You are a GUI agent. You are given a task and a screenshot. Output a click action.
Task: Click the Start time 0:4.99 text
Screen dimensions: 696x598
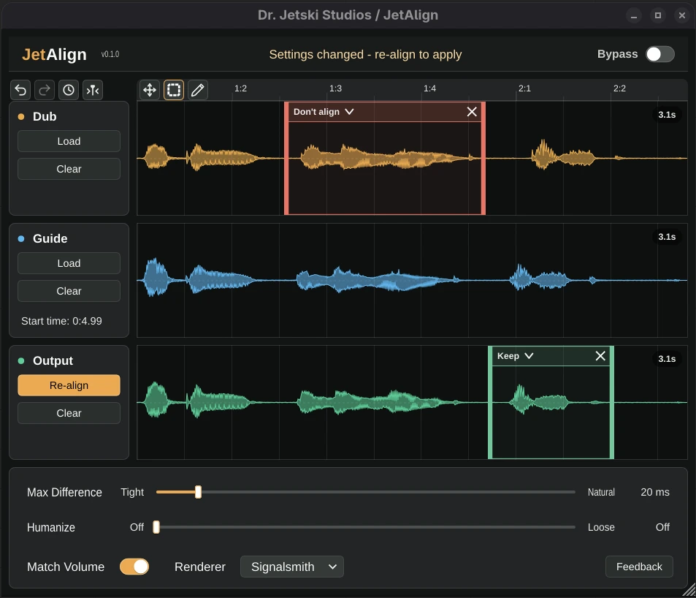coord(61,321)
